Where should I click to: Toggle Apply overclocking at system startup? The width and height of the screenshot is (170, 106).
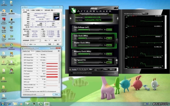(72, 73)
